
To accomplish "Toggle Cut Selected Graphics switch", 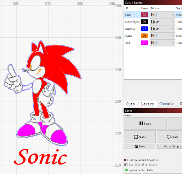I will (x=126, y=160).
